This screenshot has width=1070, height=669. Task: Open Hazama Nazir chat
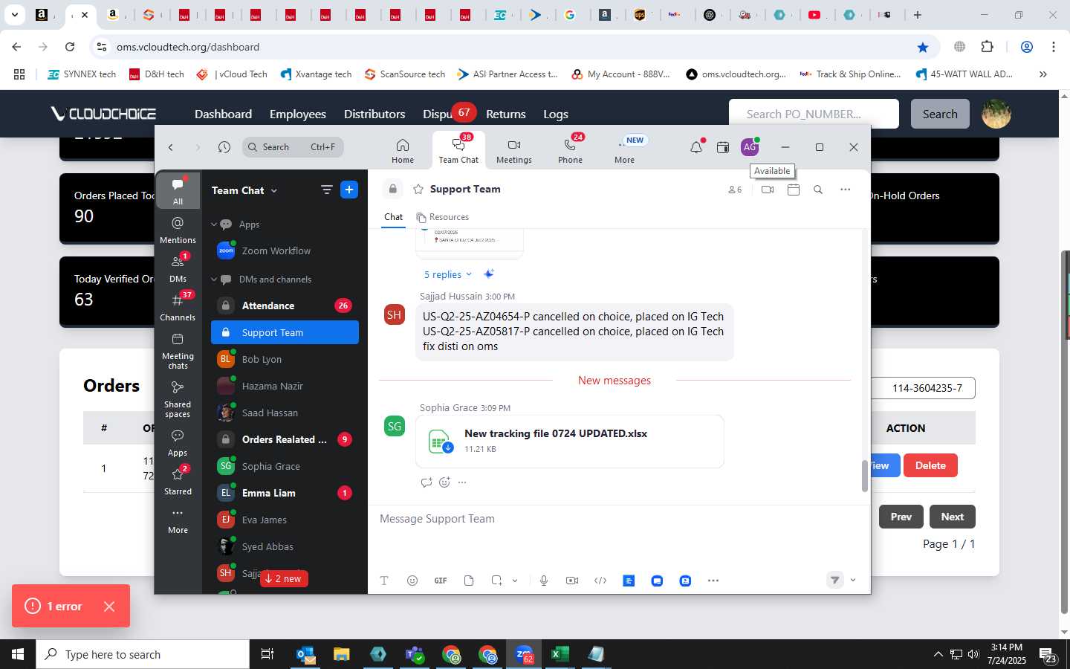tap(285, 386)
